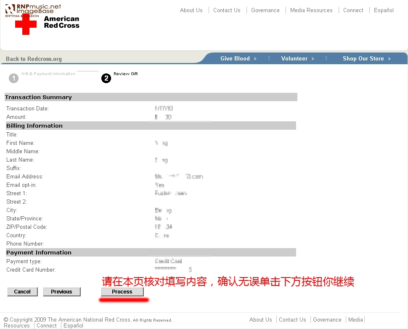408x330 pixels.
Task: Click the American Red Cross logo
Action: click(47, 25)
